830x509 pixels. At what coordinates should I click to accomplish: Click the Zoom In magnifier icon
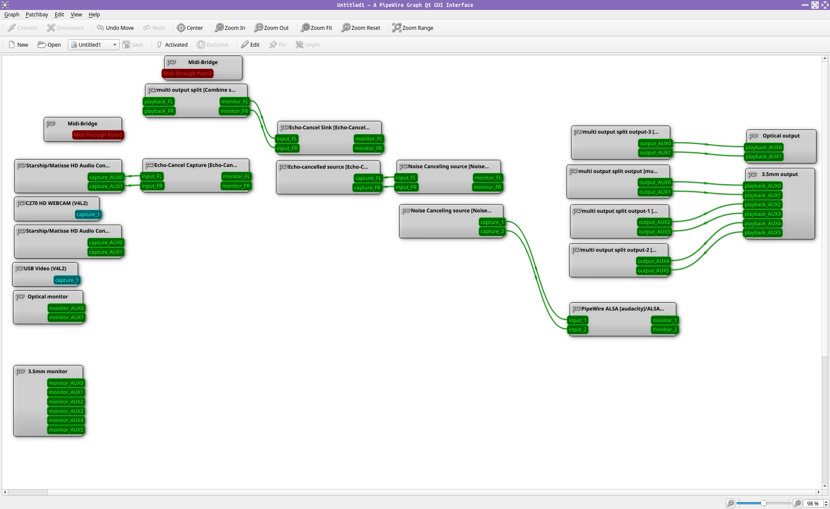click(219, 28)
